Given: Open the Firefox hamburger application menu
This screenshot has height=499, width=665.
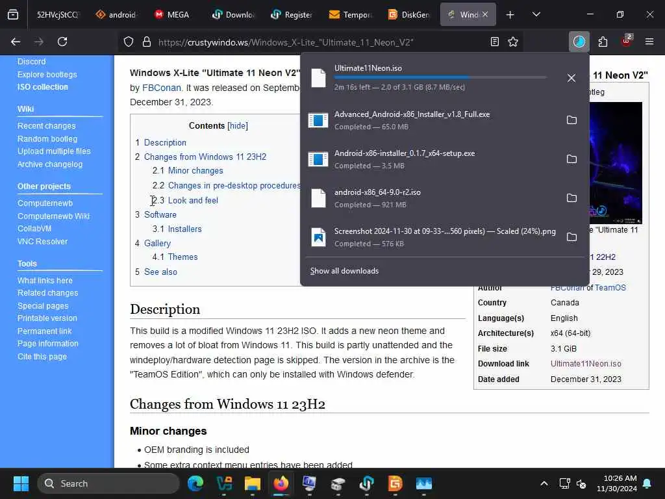Looking at the screenshot, I should [x=649, y=42].
